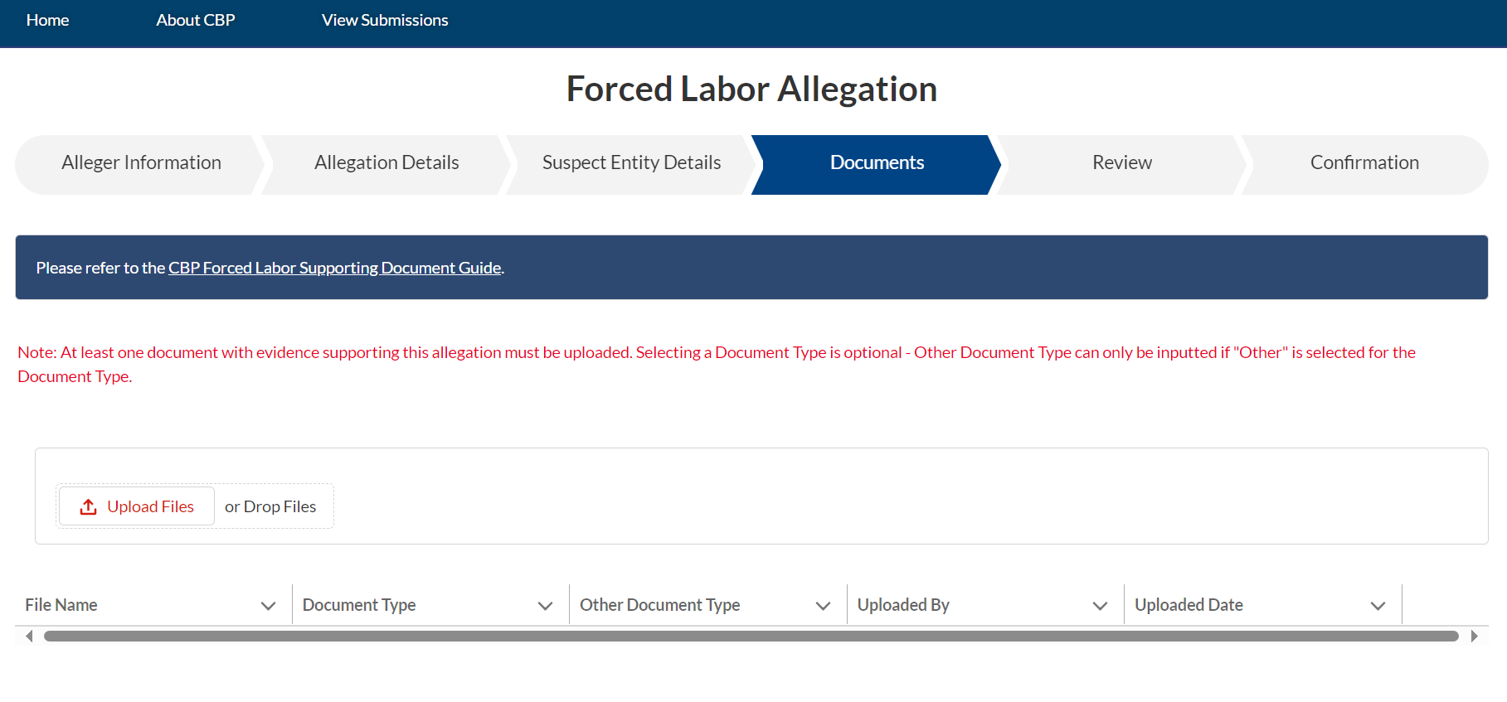This screenshot has height=702, width=1507.
Task: Open Document Type column chevron menu
Action: 545,606
